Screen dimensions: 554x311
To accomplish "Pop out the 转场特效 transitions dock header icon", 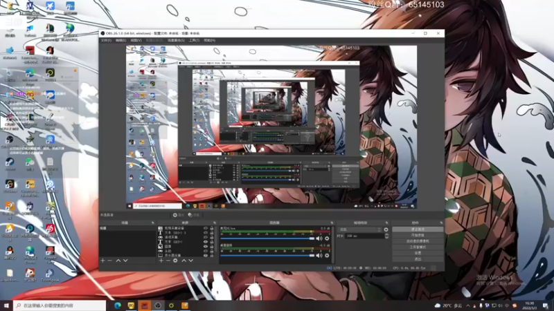I will [386, 223].
